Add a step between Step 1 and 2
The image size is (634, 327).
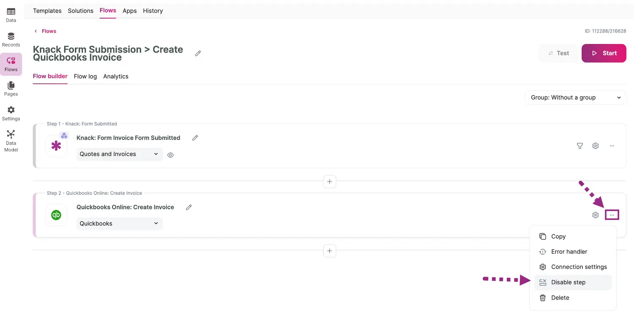pyautogui.click(x=330, y=181)
